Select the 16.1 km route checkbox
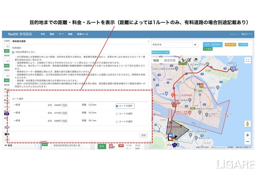This screenshot has height=170, width=256. pyautogui.click(x=117, y=122)
